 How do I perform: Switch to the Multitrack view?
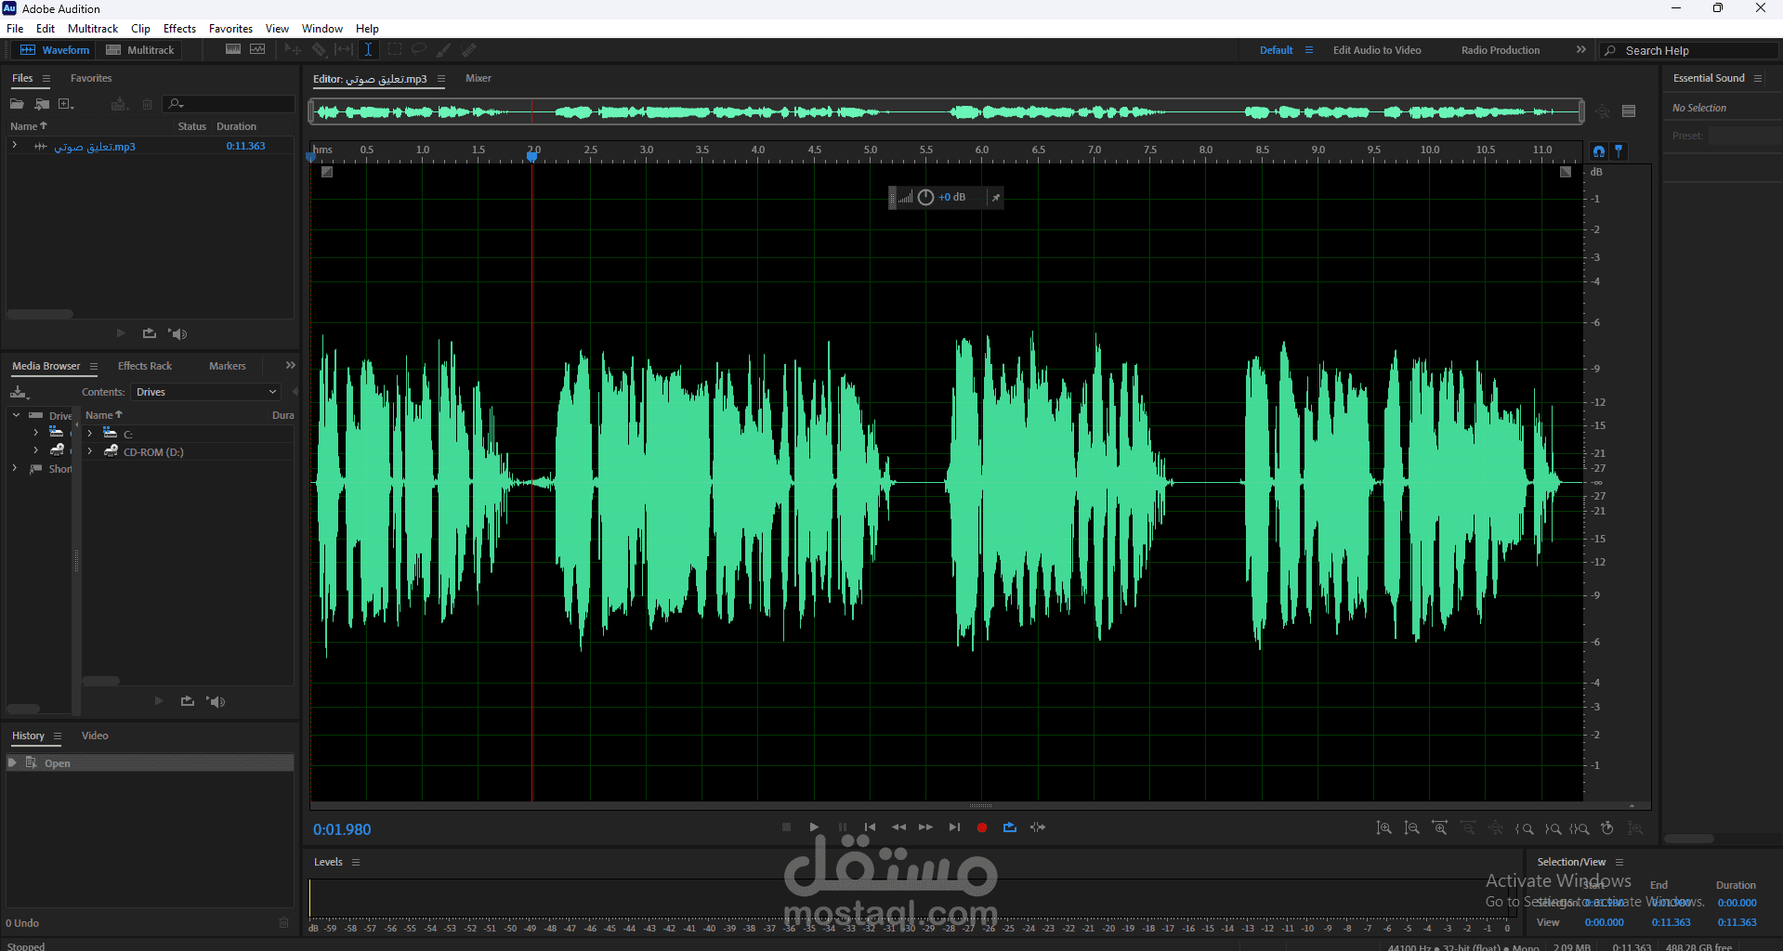point(139,49)
